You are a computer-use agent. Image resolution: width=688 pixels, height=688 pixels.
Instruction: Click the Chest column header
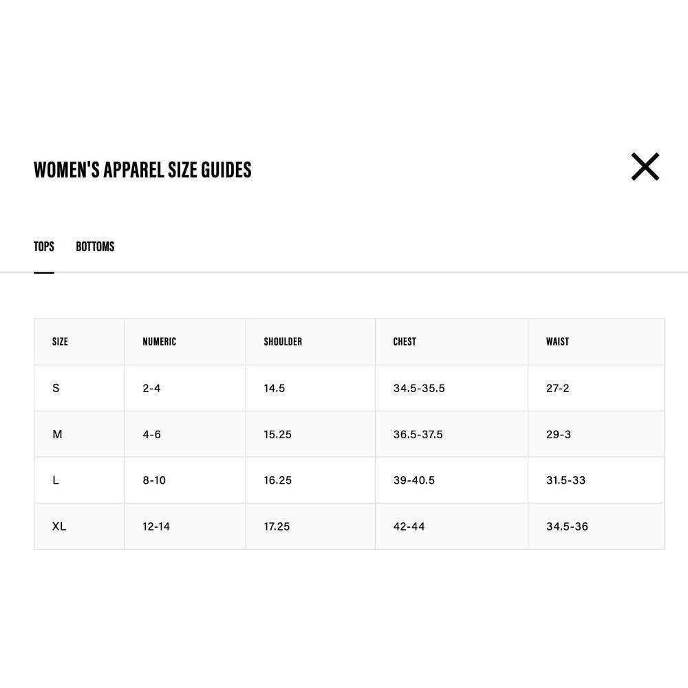click(405, 341)
